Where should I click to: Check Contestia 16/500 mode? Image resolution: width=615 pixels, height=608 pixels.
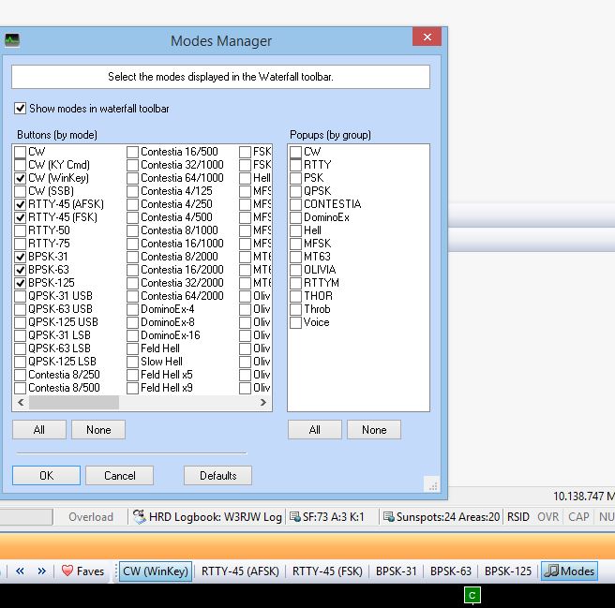(x=132, y=152)
